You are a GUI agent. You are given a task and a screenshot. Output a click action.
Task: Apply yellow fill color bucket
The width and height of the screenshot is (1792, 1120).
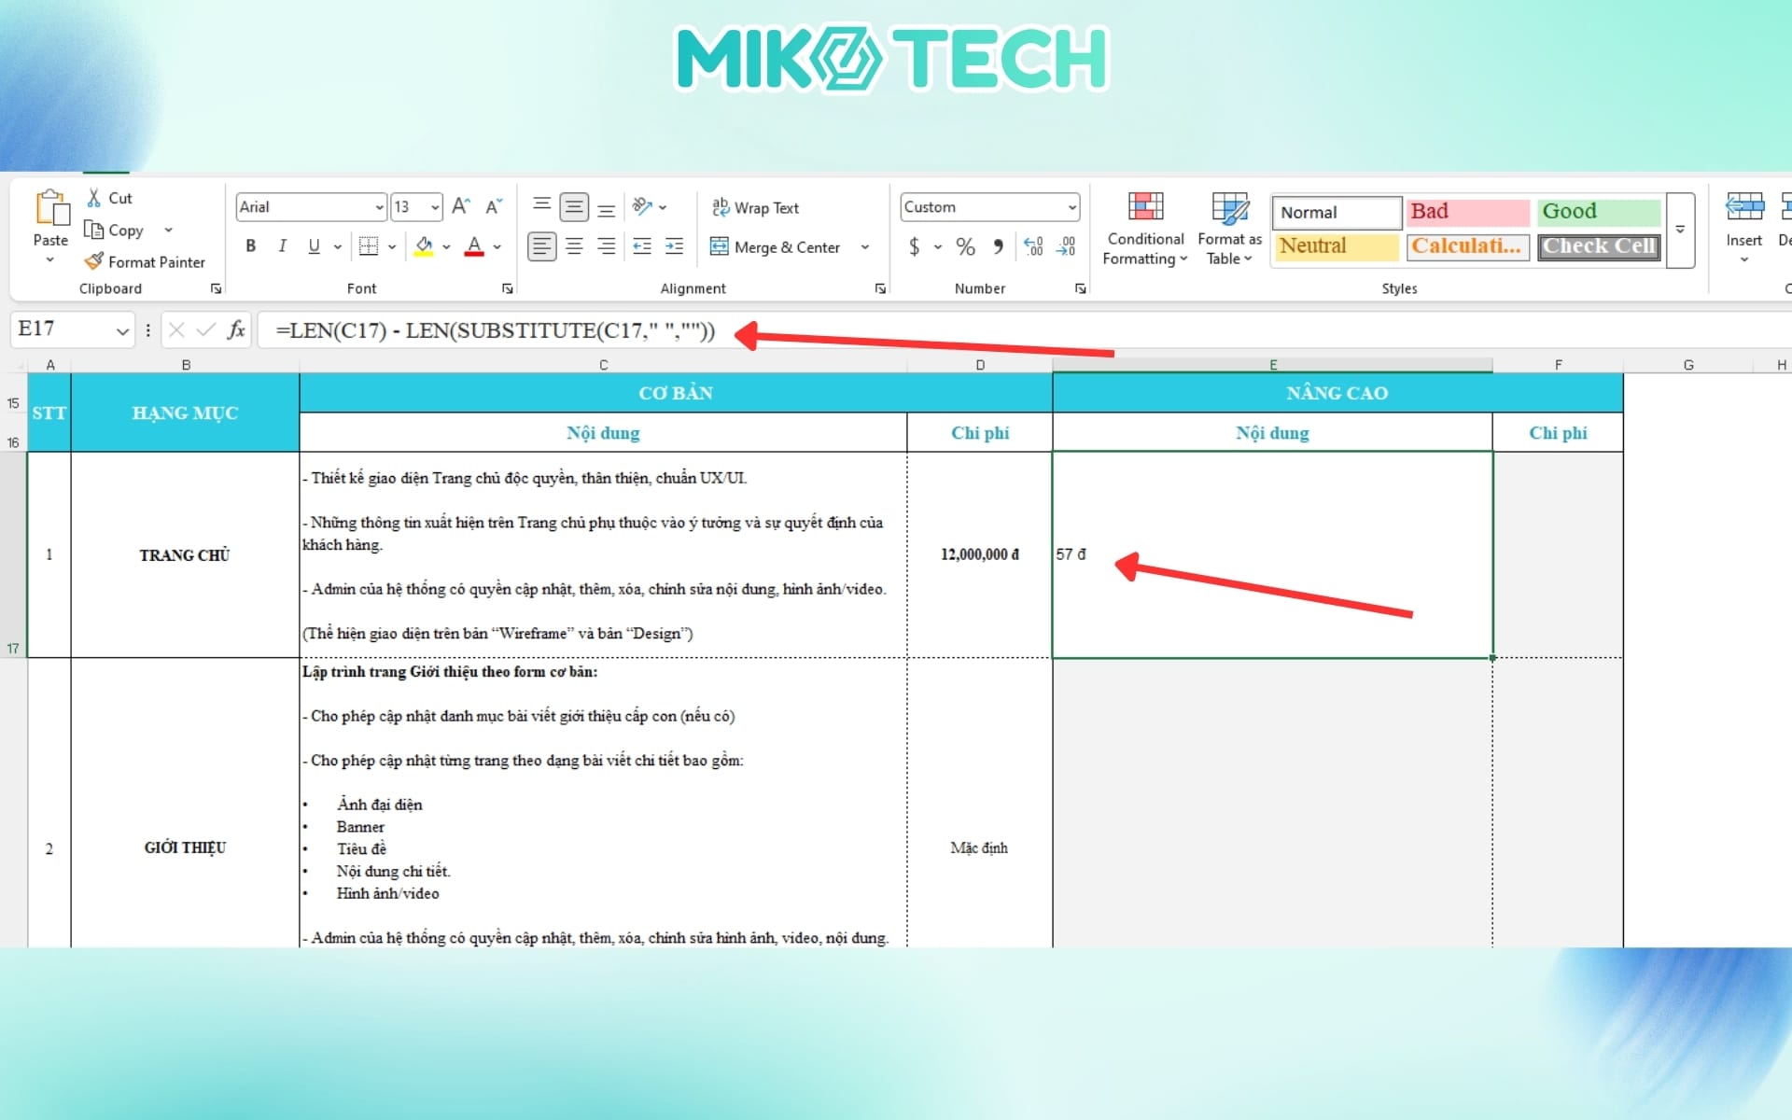(425, 246)
